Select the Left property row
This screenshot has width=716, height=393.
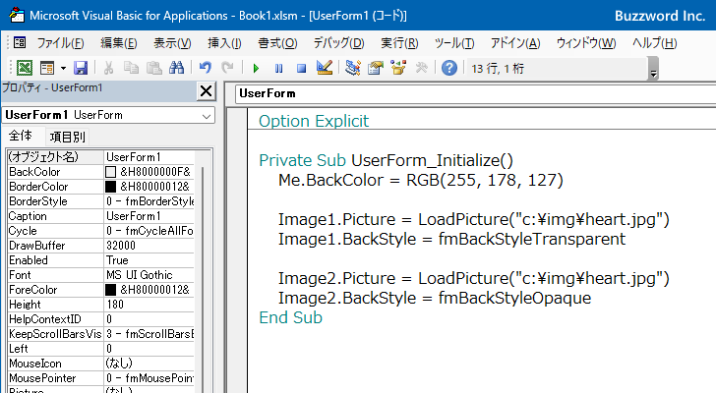pos(100,349)
